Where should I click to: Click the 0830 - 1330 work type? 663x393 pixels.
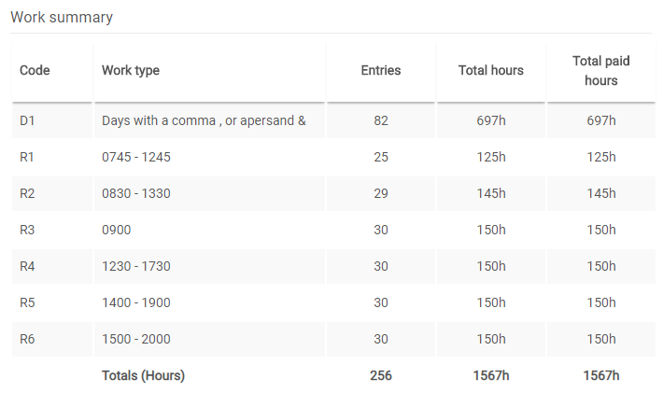pyautogui.click(x=136, y=193)
